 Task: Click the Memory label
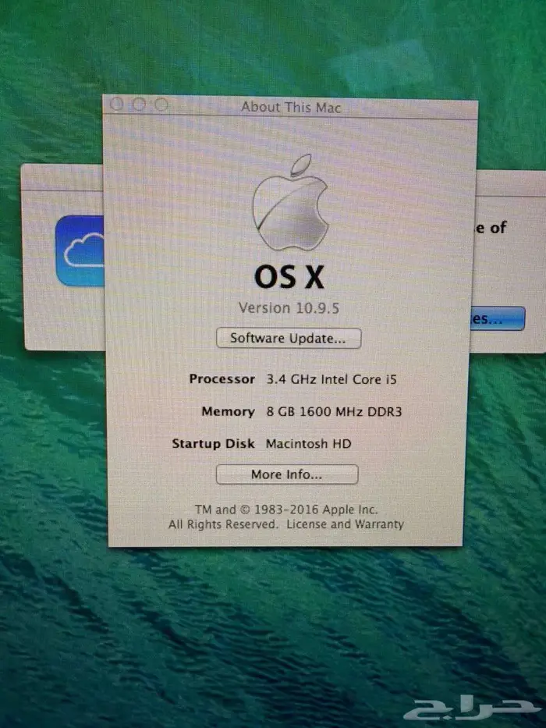tap(228, 411)
